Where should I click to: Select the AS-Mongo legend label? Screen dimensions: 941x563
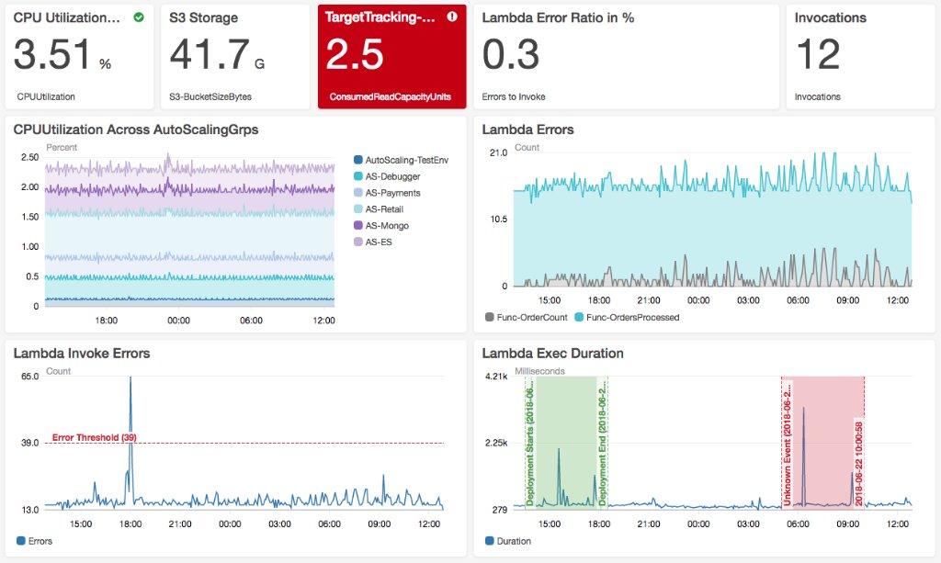click(387, 225)
